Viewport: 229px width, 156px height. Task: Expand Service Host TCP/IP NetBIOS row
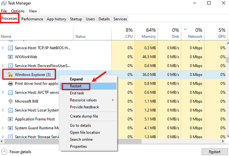[x=3, y=48]
